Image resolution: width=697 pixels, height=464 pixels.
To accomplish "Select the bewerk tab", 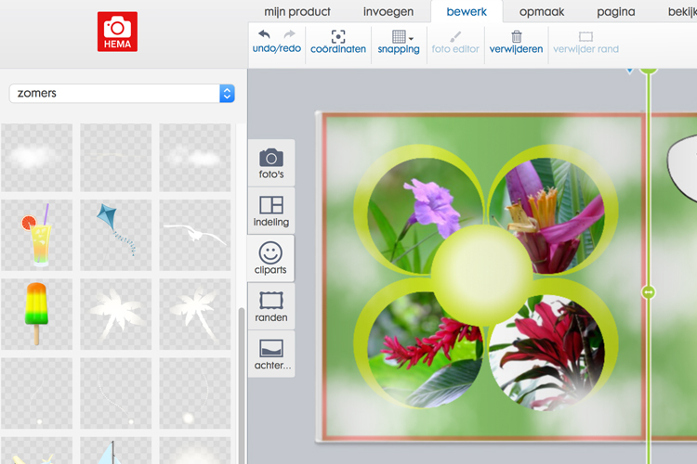I will (467, 11).
